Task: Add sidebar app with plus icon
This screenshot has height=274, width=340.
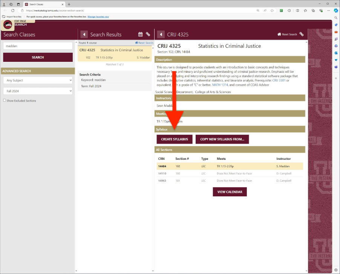Action: pos(336,78)
